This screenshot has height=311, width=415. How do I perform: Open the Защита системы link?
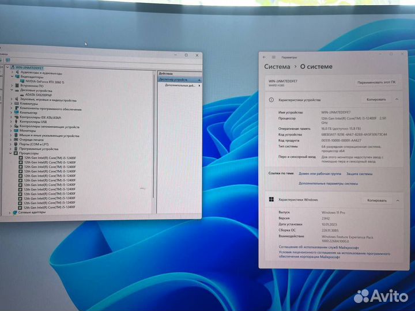click(x=360, y=174)
